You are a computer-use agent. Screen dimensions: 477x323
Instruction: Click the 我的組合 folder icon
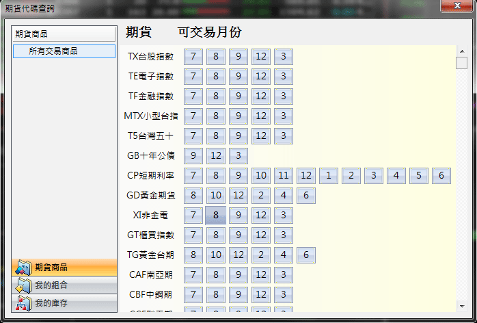point(24,285)
